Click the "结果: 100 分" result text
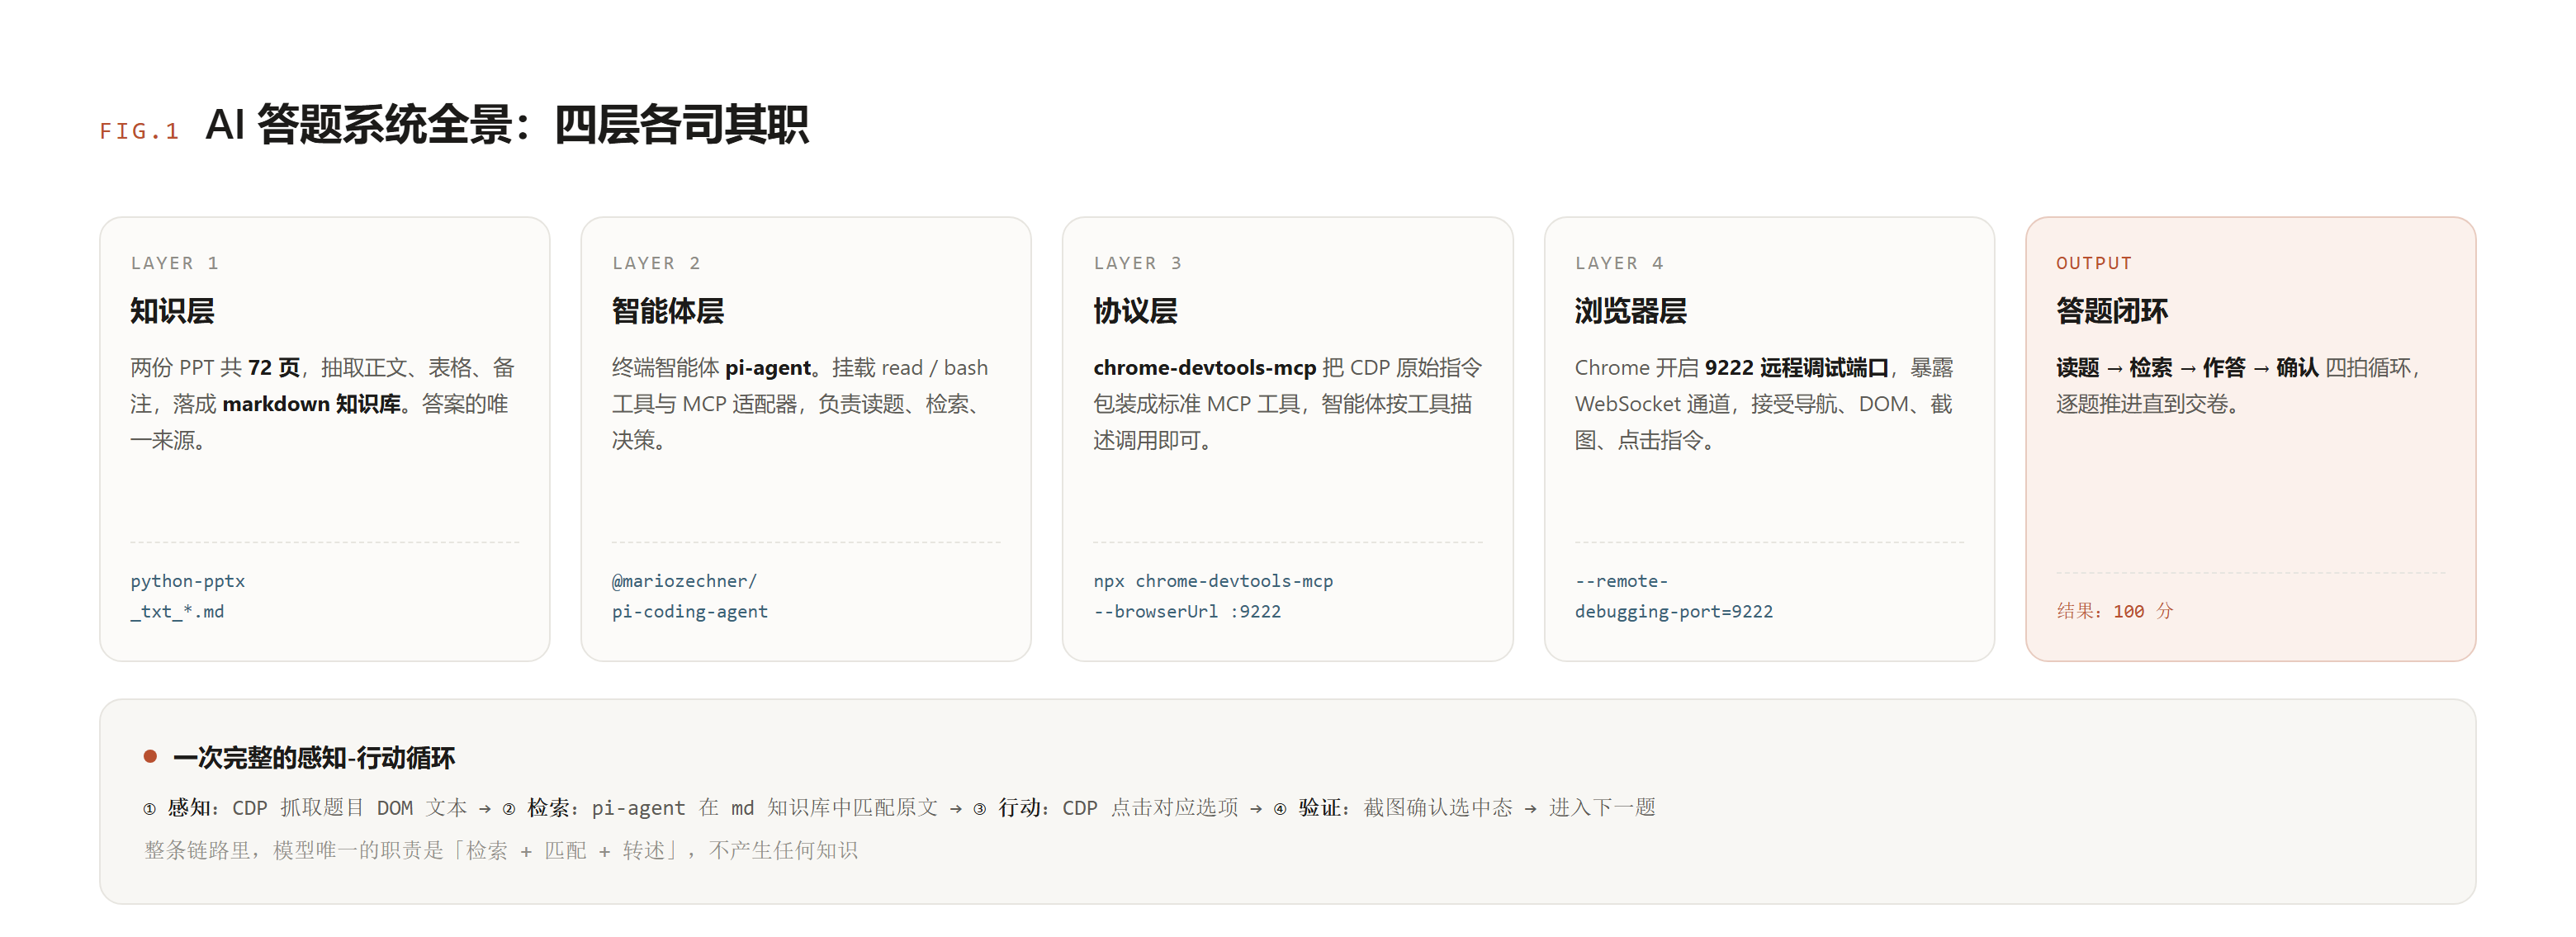Screen dimensions: 2576x937 coord(2115,611)
